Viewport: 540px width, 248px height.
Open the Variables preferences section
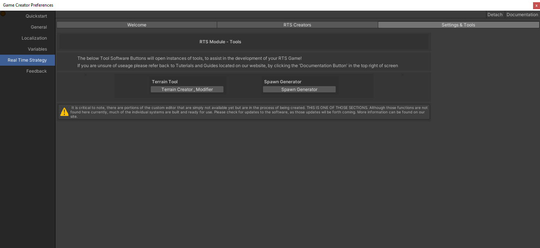tap(37, 49)
